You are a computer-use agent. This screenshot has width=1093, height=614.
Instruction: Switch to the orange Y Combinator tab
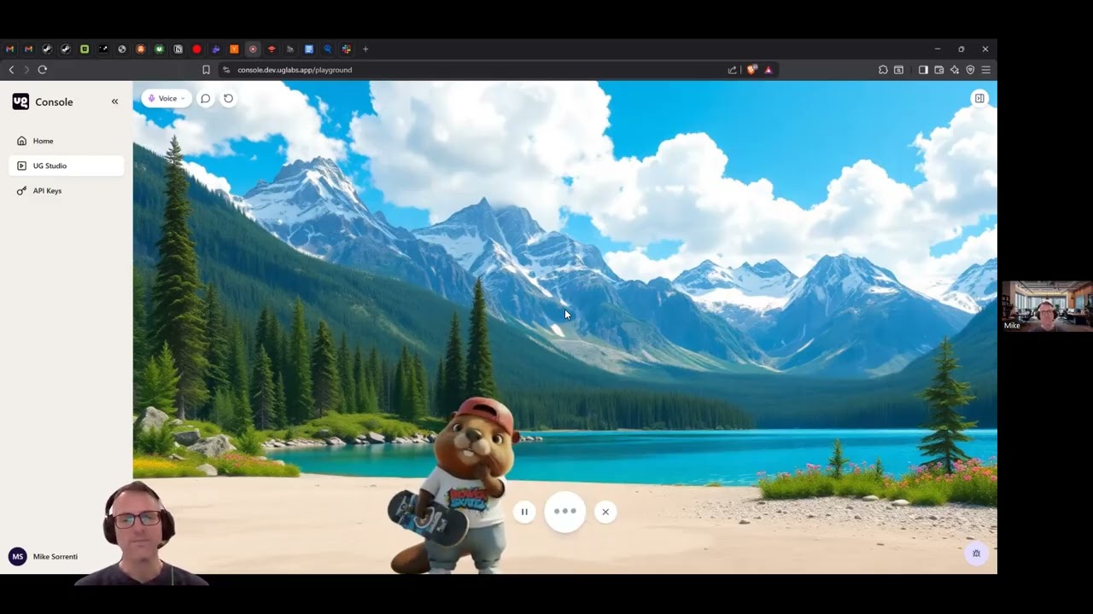[234, 49]
